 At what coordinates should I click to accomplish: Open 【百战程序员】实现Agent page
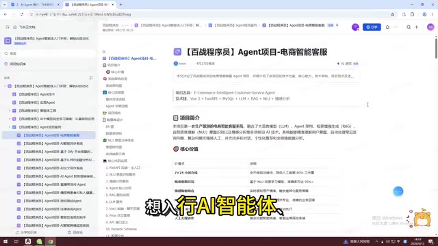click(x=36, y=102)
